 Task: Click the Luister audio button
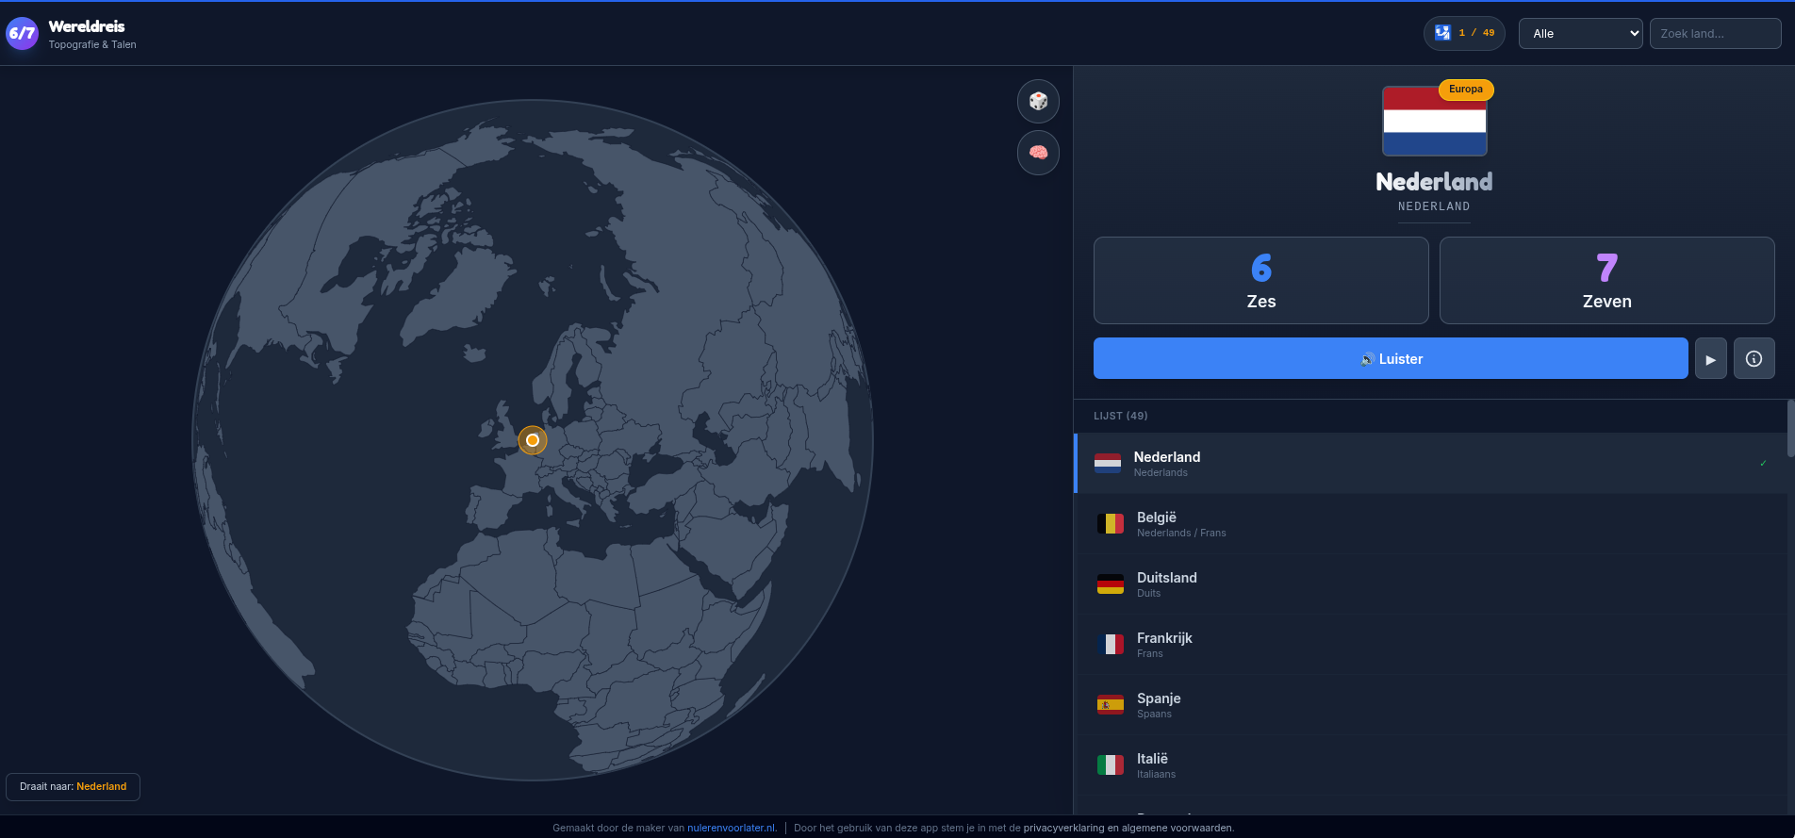(x=1391, y=358)
